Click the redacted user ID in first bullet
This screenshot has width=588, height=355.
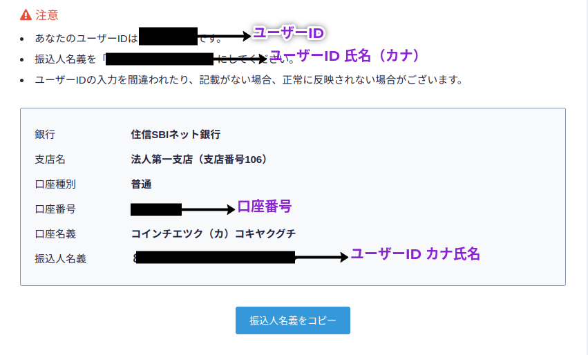click(x=168, y=37)
